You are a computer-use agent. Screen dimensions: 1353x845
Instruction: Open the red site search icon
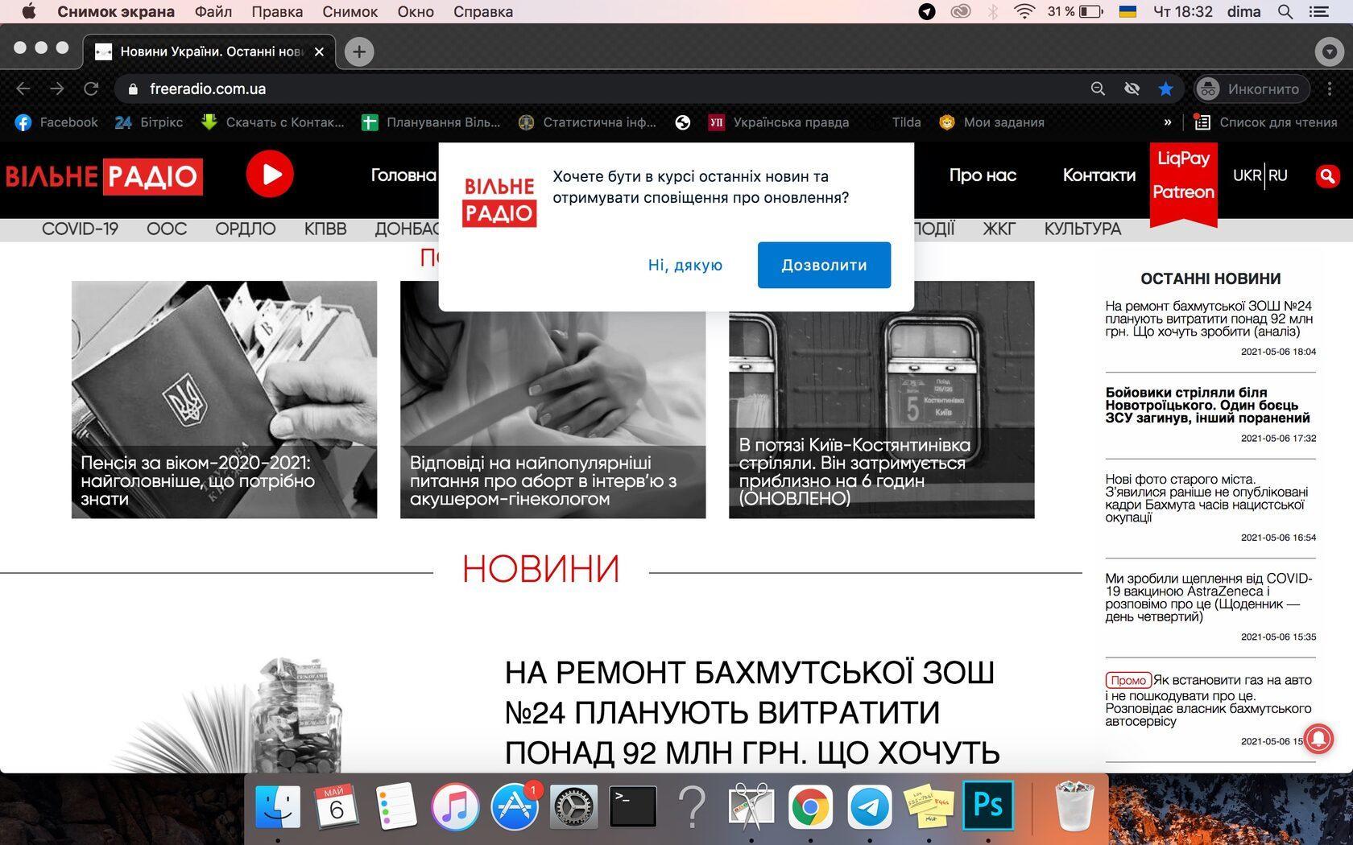point(1327,175)
